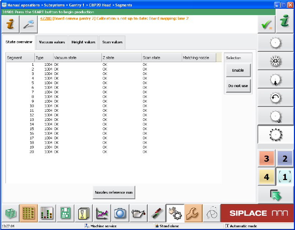Sort by Segment column header
This screenshot has width=295, height=230.
(20, 58)
